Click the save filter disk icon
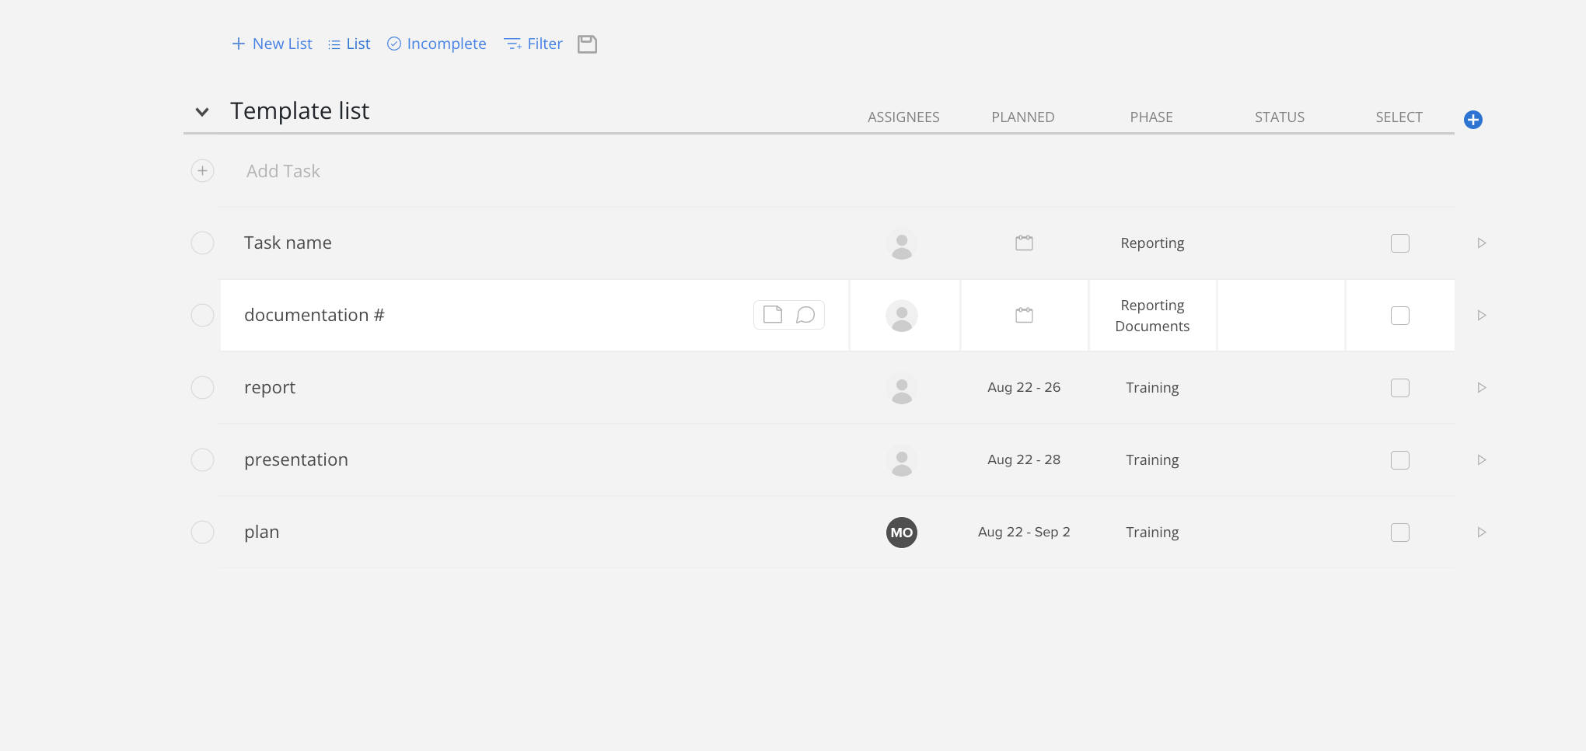Screen dimensions: 1586x751 click(587, 44)
